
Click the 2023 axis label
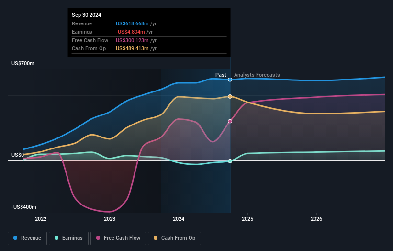[110, 219]
